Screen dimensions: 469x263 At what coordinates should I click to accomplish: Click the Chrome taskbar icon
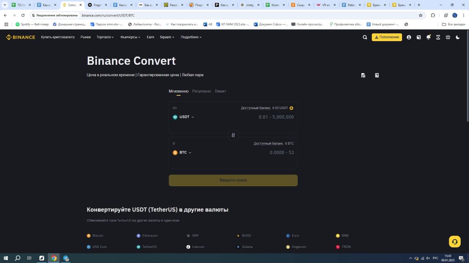tap(54, 258)
